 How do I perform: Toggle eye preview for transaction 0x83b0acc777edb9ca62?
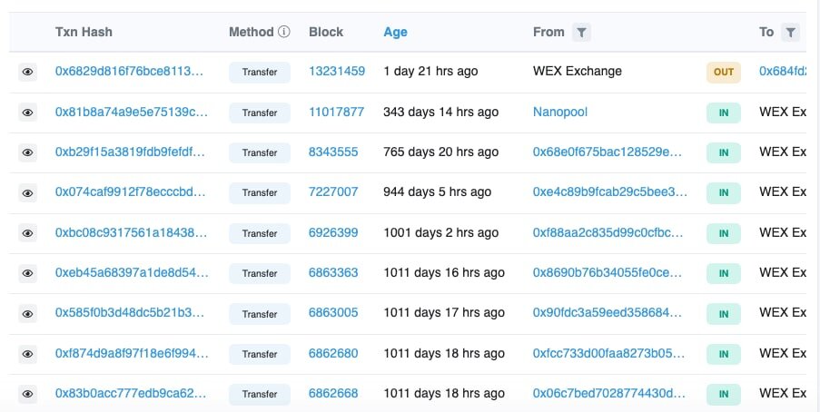click(27, 394)
